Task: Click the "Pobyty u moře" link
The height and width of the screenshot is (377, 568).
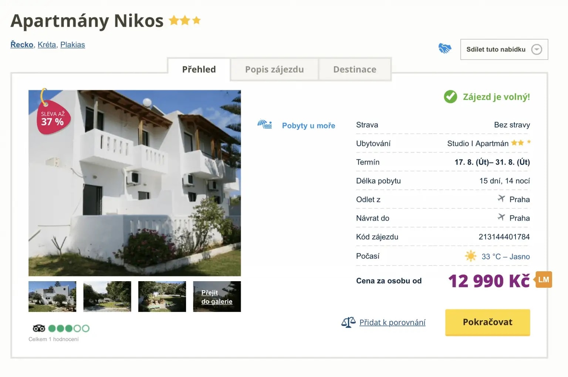Action: coord(308,125)
